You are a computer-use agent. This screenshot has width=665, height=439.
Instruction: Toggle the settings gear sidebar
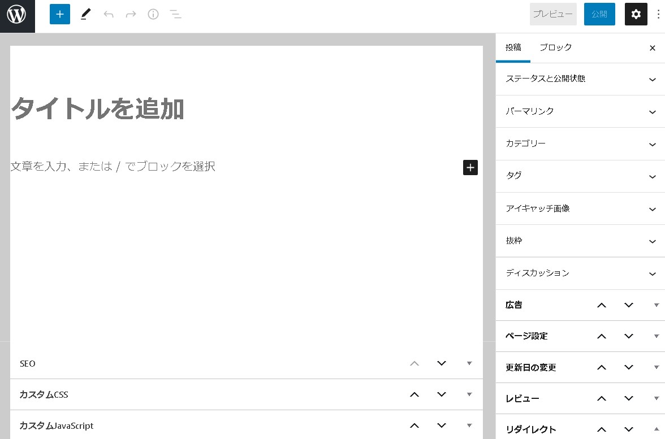click(636, 14)
